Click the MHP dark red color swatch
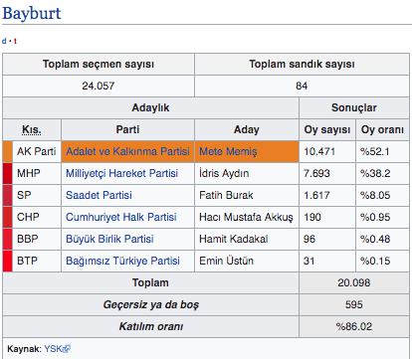 (x=8, y=173)
